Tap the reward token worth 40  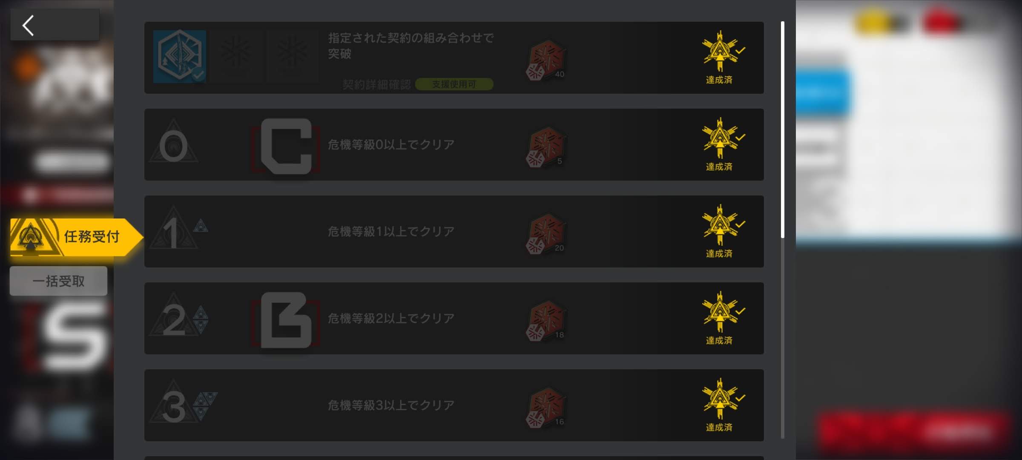(546, 60)
